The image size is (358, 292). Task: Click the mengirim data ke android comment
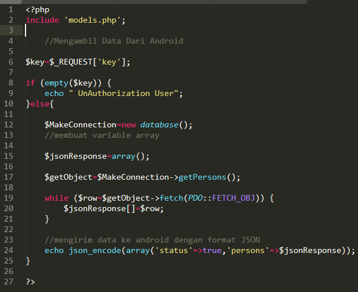(152, 240)
